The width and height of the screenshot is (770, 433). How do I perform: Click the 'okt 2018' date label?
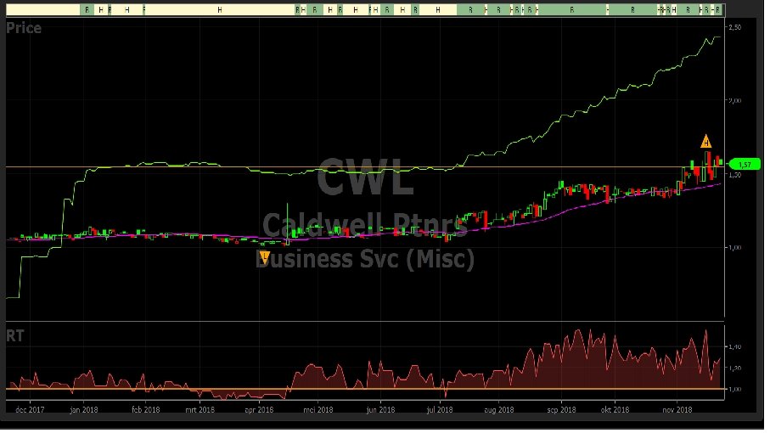(615, 409)
